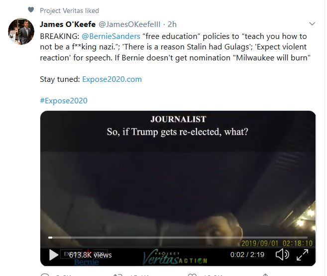Enter fullscreen using the expand arrows icon
327x276 pixels.
(x=302, y=255)
